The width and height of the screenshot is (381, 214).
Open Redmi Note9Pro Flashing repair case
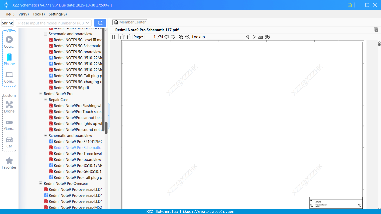click(76, 106)
